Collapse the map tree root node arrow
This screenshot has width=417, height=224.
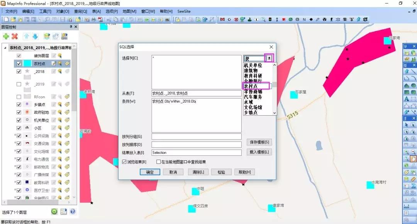coord(5,48)
